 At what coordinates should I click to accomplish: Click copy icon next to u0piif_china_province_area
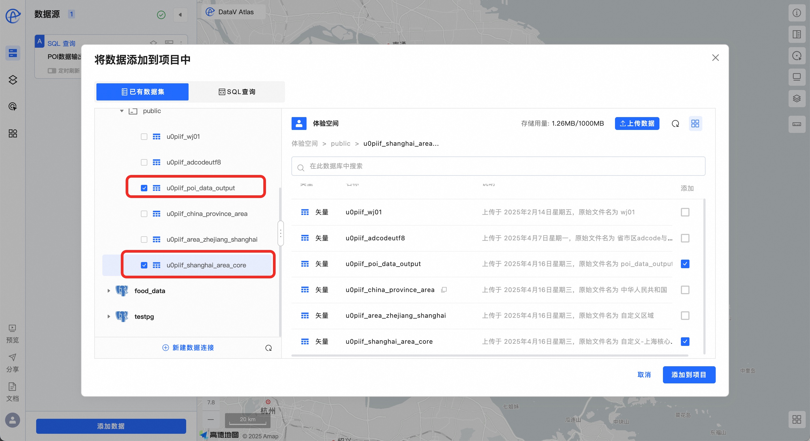point(444,290)
